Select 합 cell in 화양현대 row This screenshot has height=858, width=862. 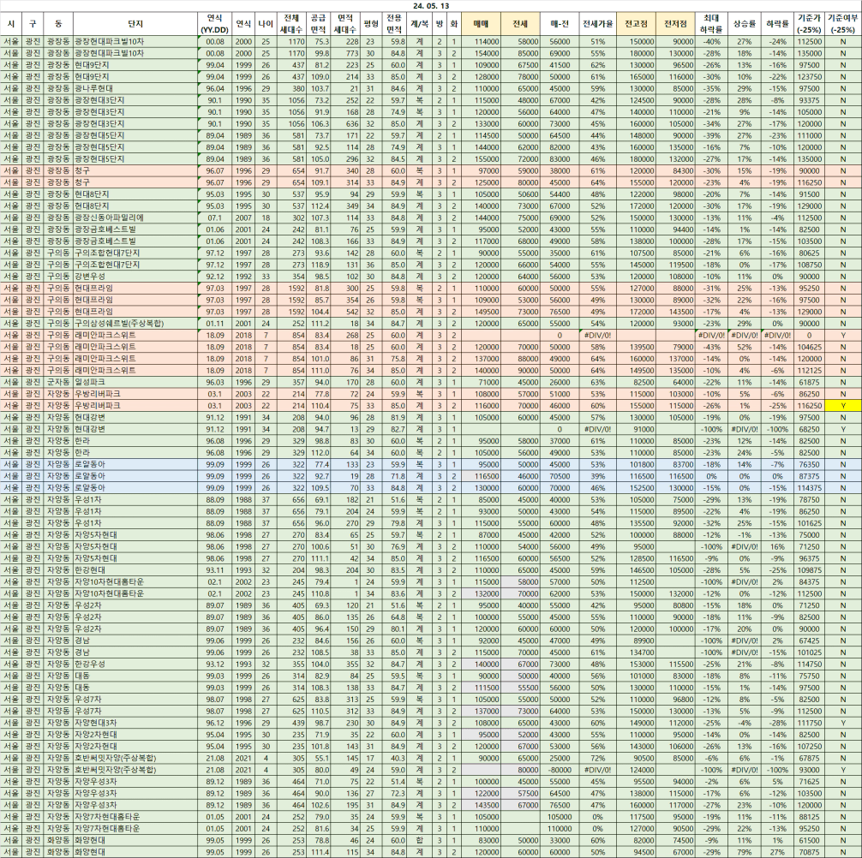pos(420,840)
